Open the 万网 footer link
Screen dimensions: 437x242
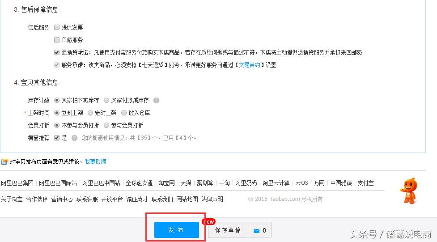(319, 183)
